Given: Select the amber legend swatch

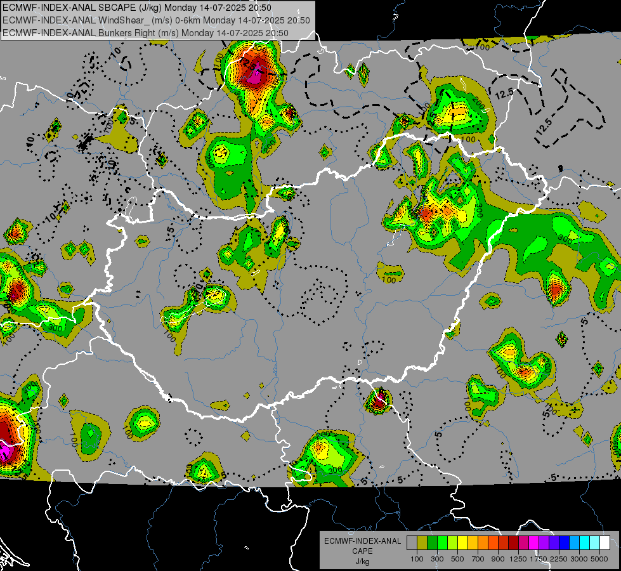Looking at the screenshot, I should [x=473, y=542].
